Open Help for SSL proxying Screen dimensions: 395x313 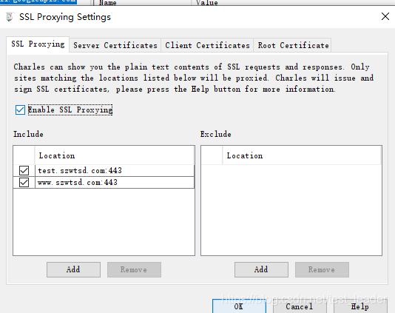[360, 306]
